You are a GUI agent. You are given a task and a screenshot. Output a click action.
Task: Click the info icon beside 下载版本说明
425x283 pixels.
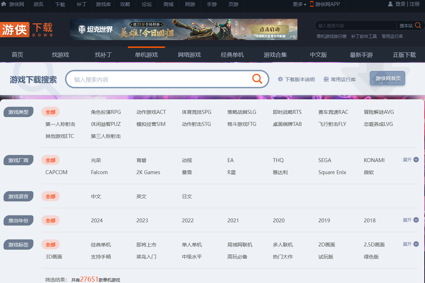point(280,79)
